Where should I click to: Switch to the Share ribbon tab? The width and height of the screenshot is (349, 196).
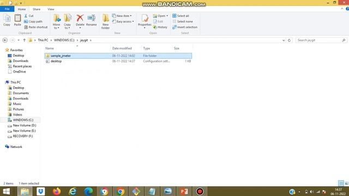point(37,9)
